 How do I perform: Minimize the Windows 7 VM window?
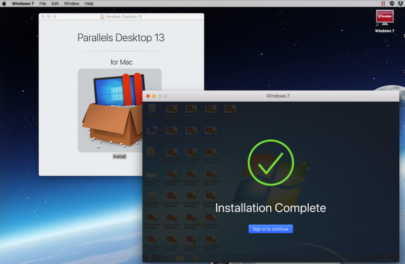pyautogui.click(x=154, y=96)
